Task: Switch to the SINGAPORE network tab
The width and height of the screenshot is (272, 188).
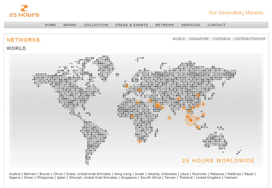Action: [199, 39]
